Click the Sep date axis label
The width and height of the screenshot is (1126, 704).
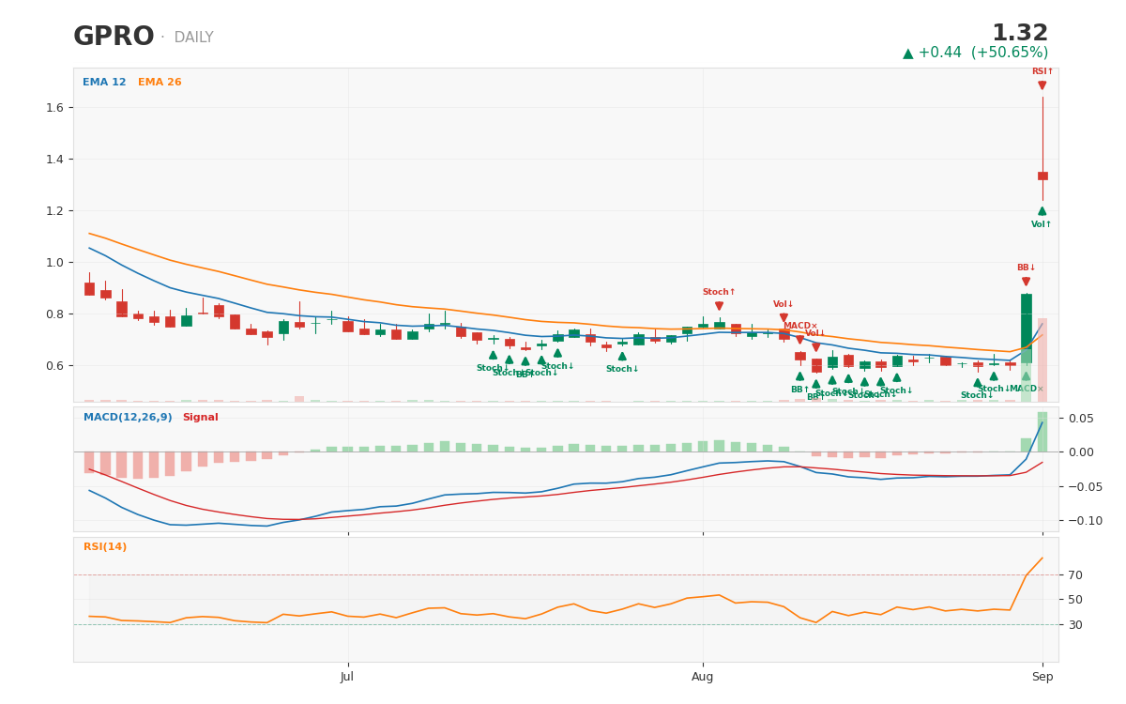1042,677
